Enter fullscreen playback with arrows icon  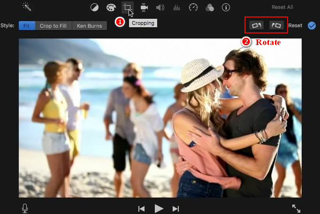point(296,208)
